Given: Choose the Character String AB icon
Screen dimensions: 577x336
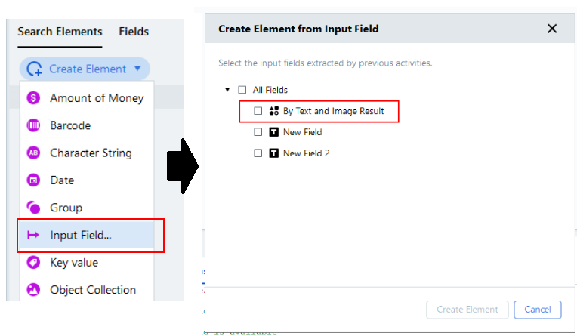Looking at the screenshot, I should click(x=33, y=153).
